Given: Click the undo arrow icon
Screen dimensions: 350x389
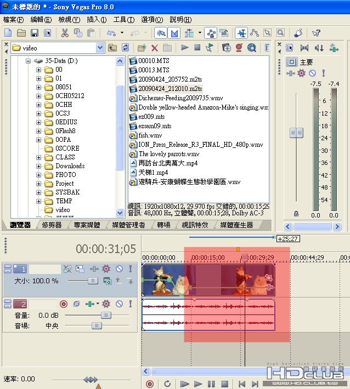Looking at the screenshot, I should pos(111,33).
